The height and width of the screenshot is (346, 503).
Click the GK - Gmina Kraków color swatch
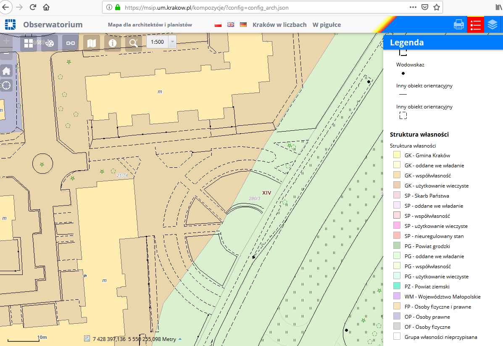pyautogui.click(x=397, y=155)
